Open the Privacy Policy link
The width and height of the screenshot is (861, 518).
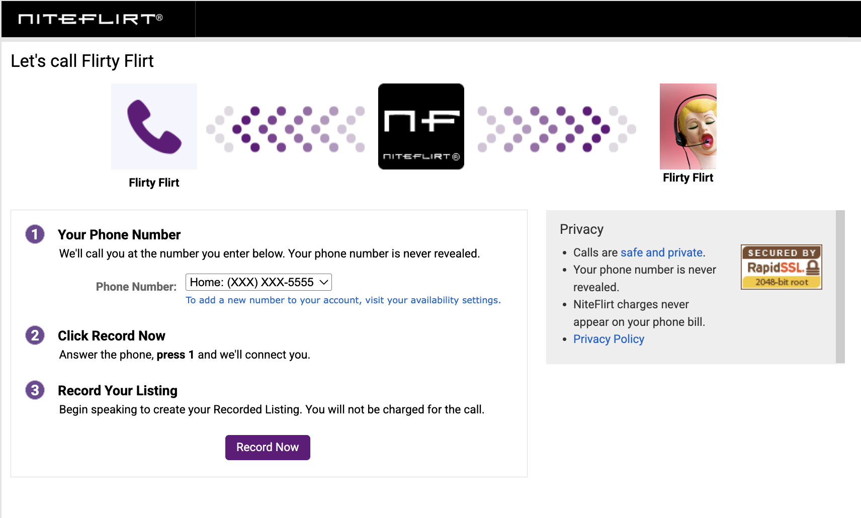click(609, 339)
